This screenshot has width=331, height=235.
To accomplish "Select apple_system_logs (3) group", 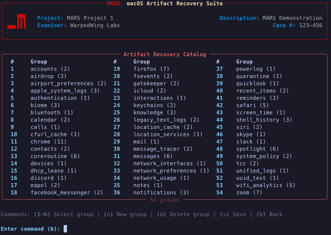I will pyautogui.click(x=65, y=91).
